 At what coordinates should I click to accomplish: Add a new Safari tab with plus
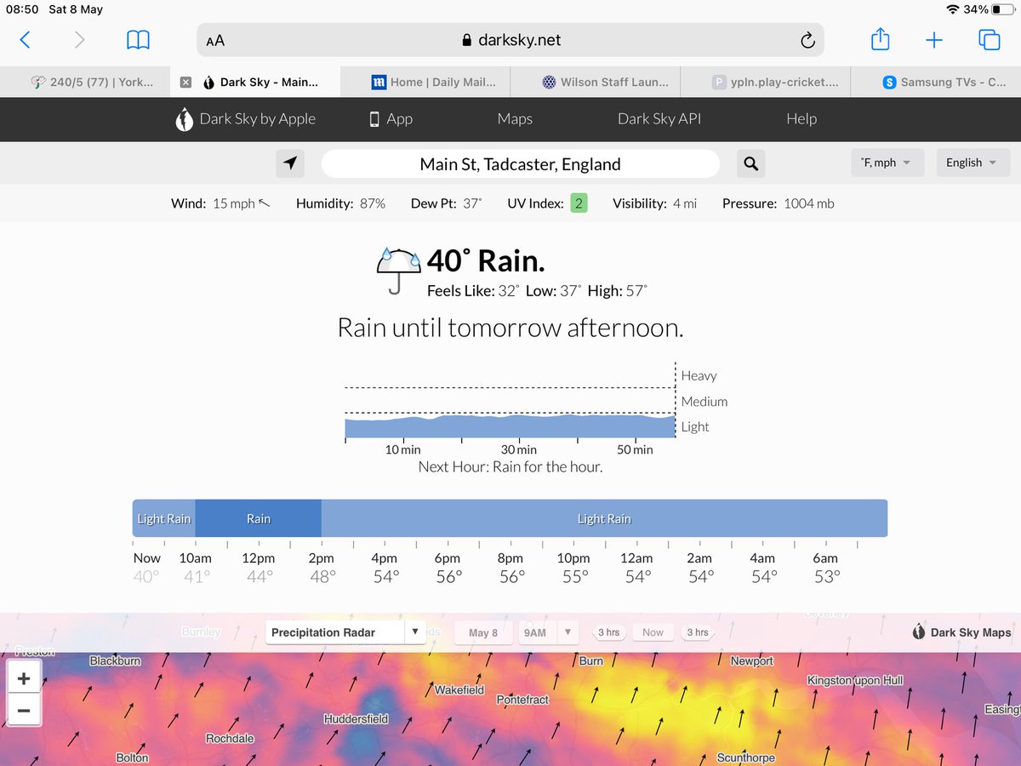[x=934, y=40]
